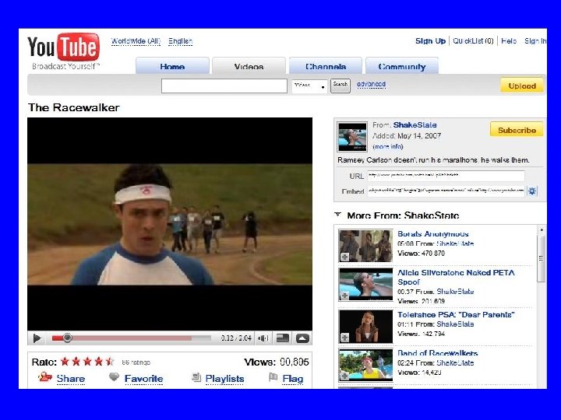
Task: Select the video URL field
Action: click(x=446, y=176)
